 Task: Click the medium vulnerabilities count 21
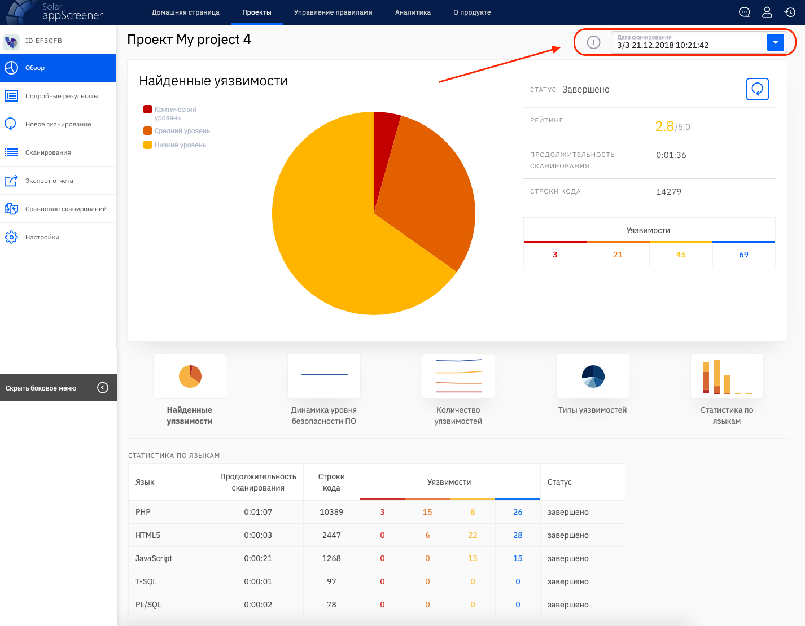[618, 255]
